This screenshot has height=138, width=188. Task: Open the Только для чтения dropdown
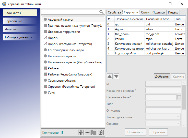pyautogui.click(x=163, y=117)
